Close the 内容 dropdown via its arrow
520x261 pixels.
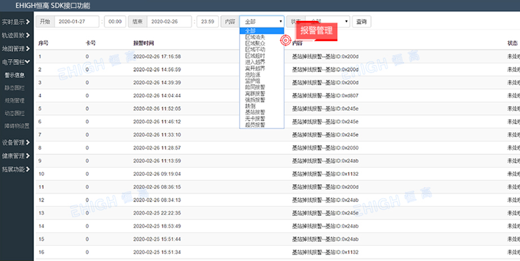[x=280, y=22]
